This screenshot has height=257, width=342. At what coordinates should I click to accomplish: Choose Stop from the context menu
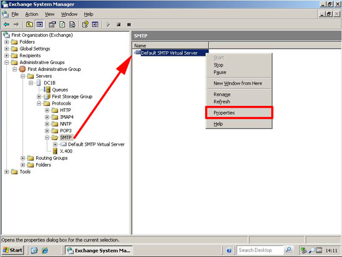click(x=239, y=65)
